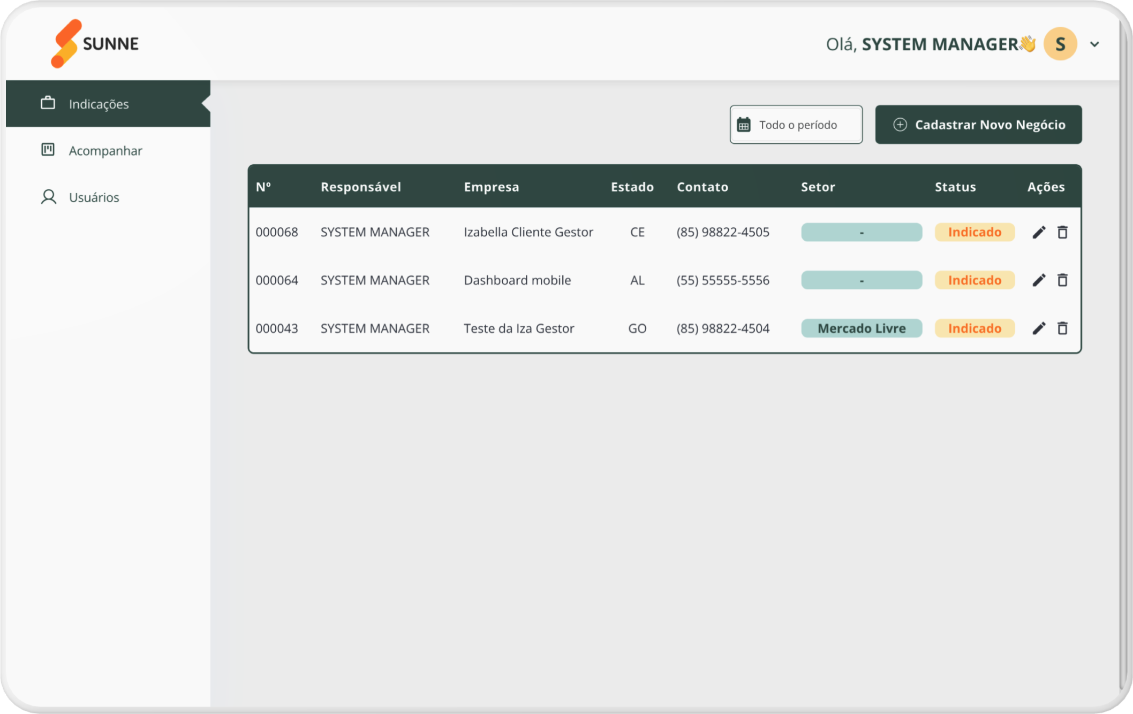This screenshot has width=1133, height=714.
Task: Click the Olá, SYSTEM MANAGER greeting
Action: pos(931,44)
